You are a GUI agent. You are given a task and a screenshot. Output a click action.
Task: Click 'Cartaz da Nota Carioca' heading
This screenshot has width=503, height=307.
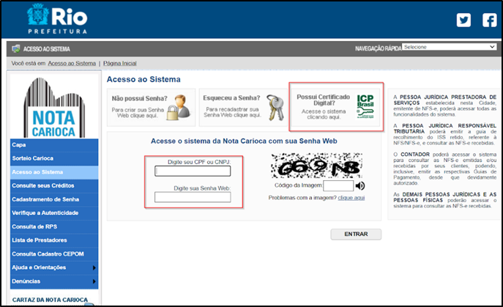50,300
